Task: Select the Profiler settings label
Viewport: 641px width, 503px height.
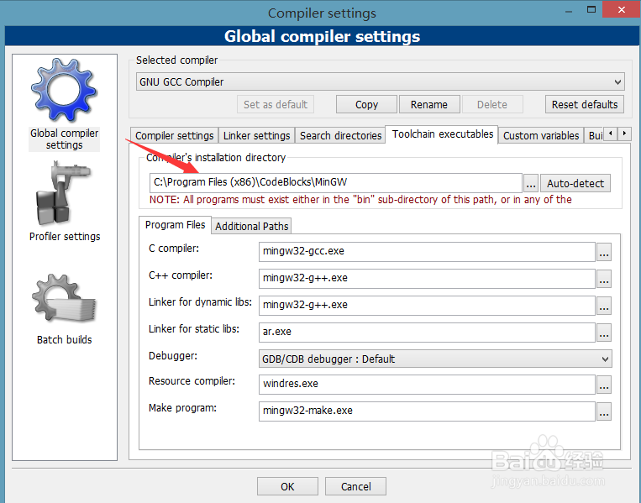Action: [65, 237]
